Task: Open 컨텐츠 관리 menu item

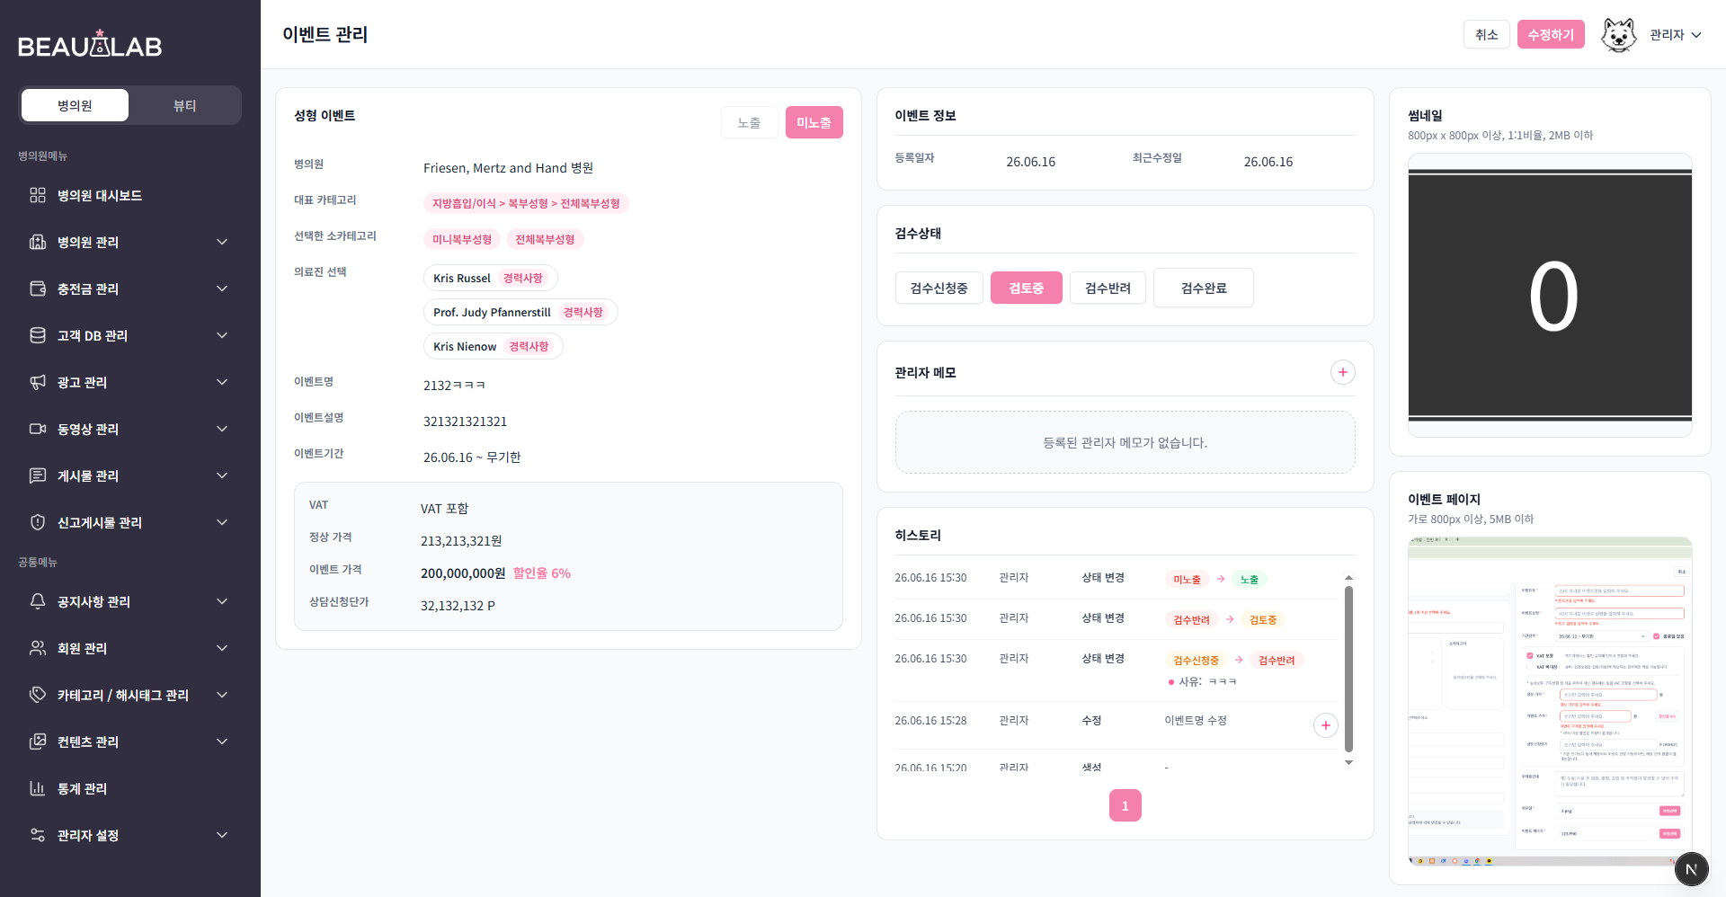Action: coord(130,742)
